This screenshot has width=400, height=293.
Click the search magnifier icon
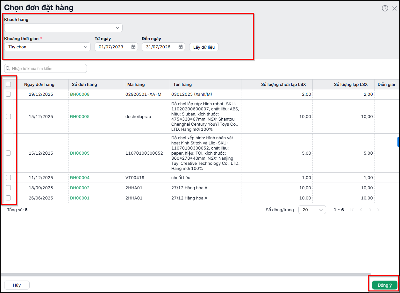[8, 68]
